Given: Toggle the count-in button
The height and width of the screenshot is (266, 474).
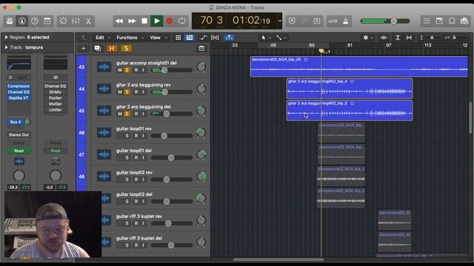Looking at the screenshot, I should point(333,21).
